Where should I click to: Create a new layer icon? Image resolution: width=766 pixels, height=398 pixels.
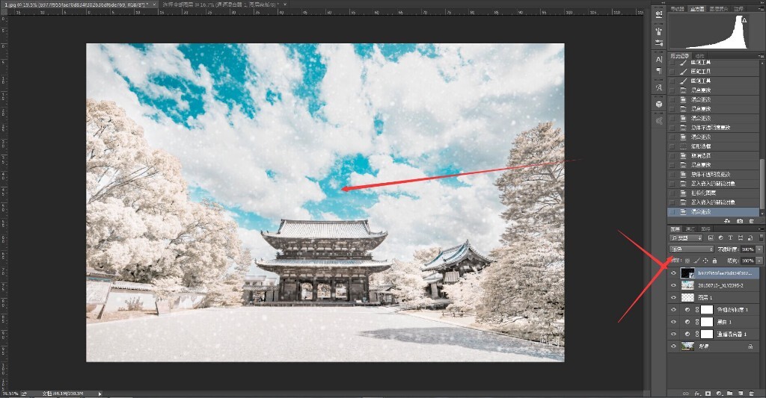[741, 394]
